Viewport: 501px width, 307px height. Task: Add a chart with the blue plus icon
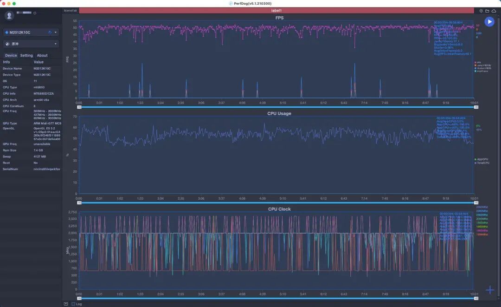tap(490, 290)
